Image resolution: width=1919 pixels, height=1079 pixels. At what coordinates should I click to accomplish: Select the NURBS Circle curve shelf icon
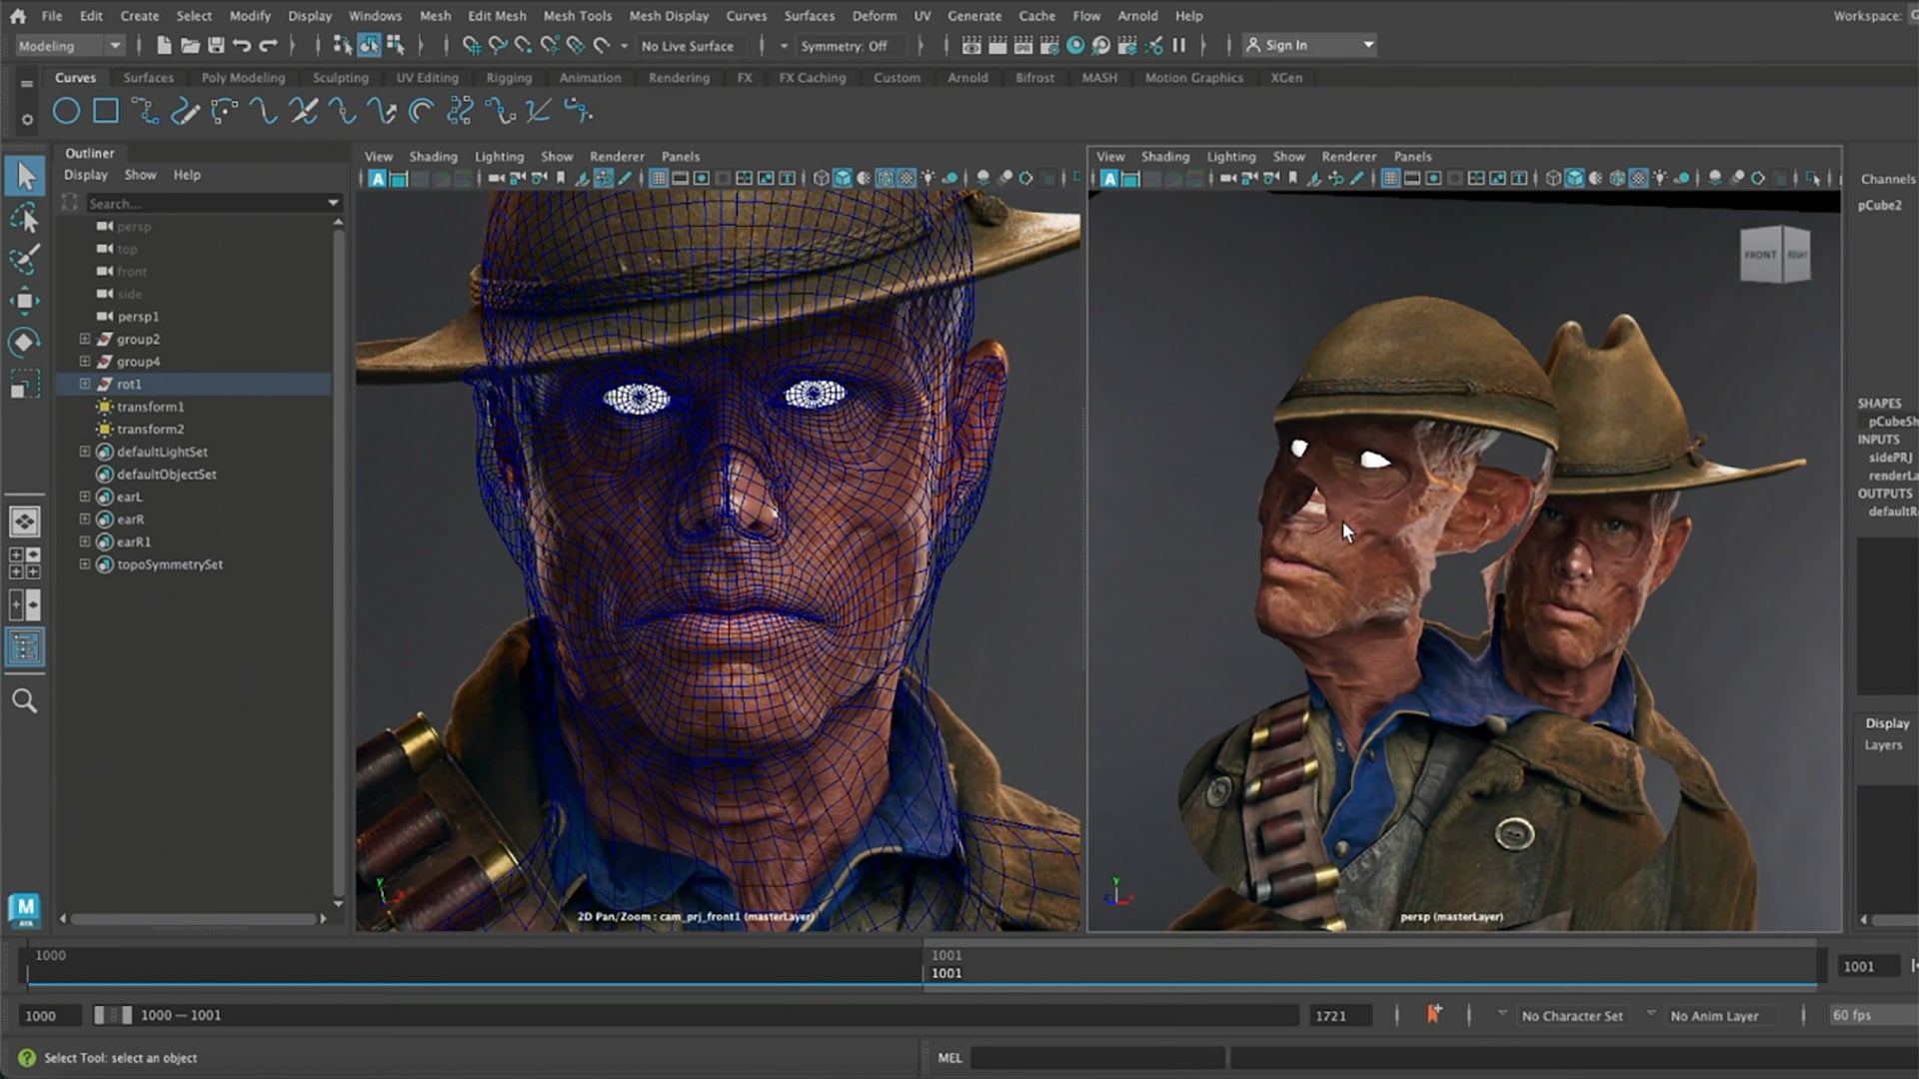pyautogui.click(x=66, y=112)
